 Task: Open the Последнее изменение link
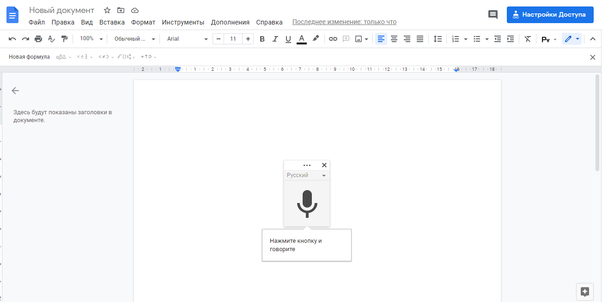pyautogui.click(x=344, y=22)
